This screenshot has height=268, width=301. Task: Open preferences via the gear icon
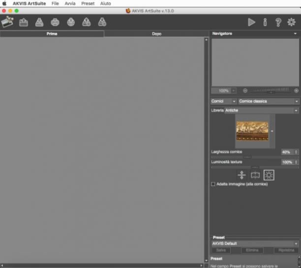pos(291,22)
